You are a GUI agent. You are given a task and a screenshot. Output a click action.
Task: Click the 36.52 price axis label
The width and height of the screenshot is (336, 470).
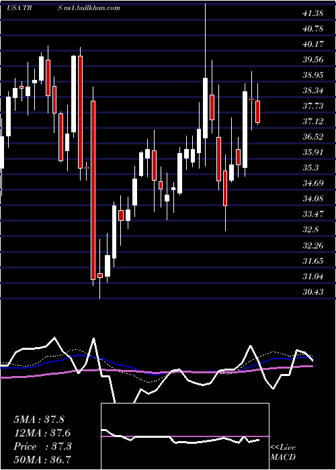(312, 137)
